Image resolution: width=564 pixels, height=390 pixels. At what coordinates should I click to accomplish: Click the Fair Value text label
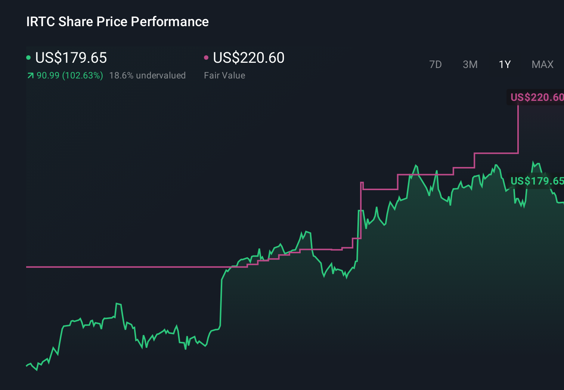(x=224, y=75)
